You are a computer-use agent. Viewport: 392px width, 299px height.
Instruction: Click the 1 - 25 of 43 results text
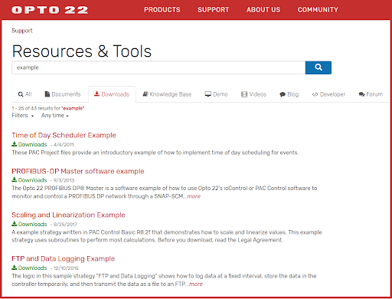point(48,108)
